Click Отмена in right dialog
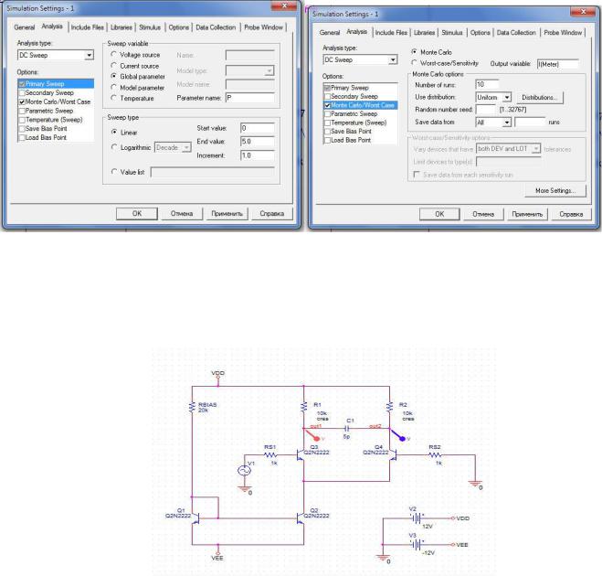Screen dimensions: 602x576 pyautogui.click(x=483, y=214)
